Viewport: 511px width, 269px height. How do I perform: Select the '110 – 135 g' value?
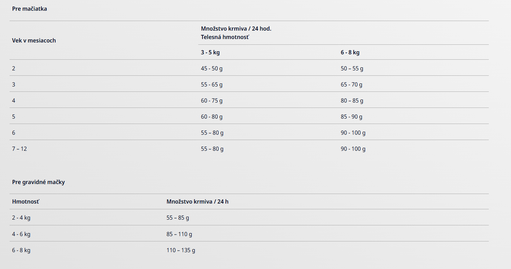tap(181, 250)
